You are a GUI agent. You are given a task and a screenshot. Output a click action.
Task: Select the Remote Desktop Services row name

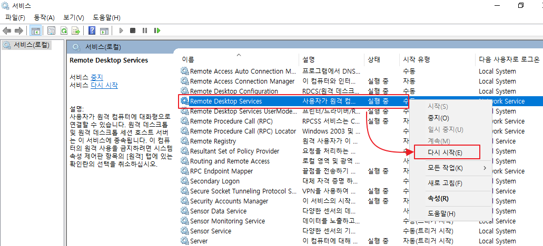point(226,101)
